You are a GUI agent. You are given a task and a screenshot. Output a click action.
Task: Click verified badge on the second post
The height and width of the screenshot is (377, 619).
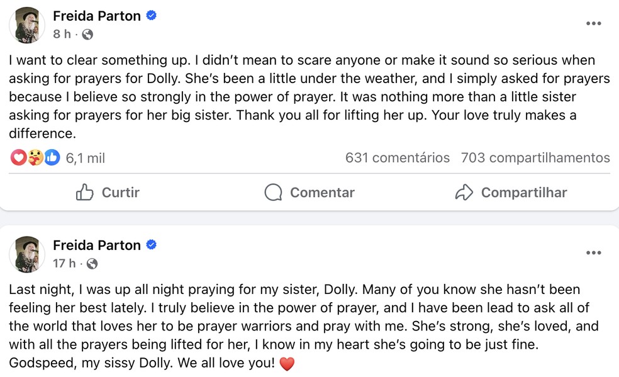152,245
